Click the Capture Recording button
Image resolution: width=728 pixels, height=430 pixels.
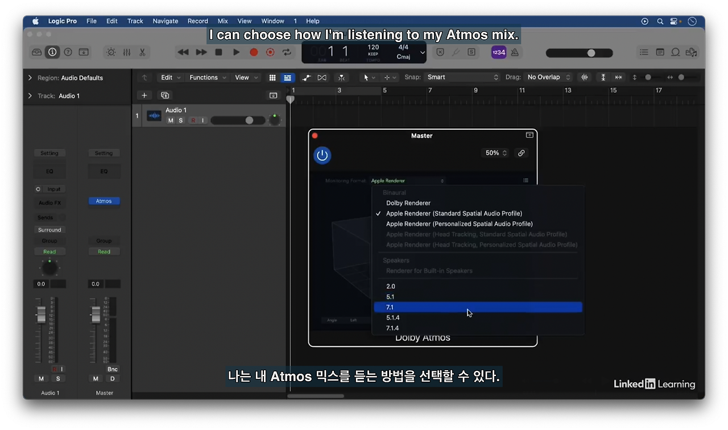270,52
